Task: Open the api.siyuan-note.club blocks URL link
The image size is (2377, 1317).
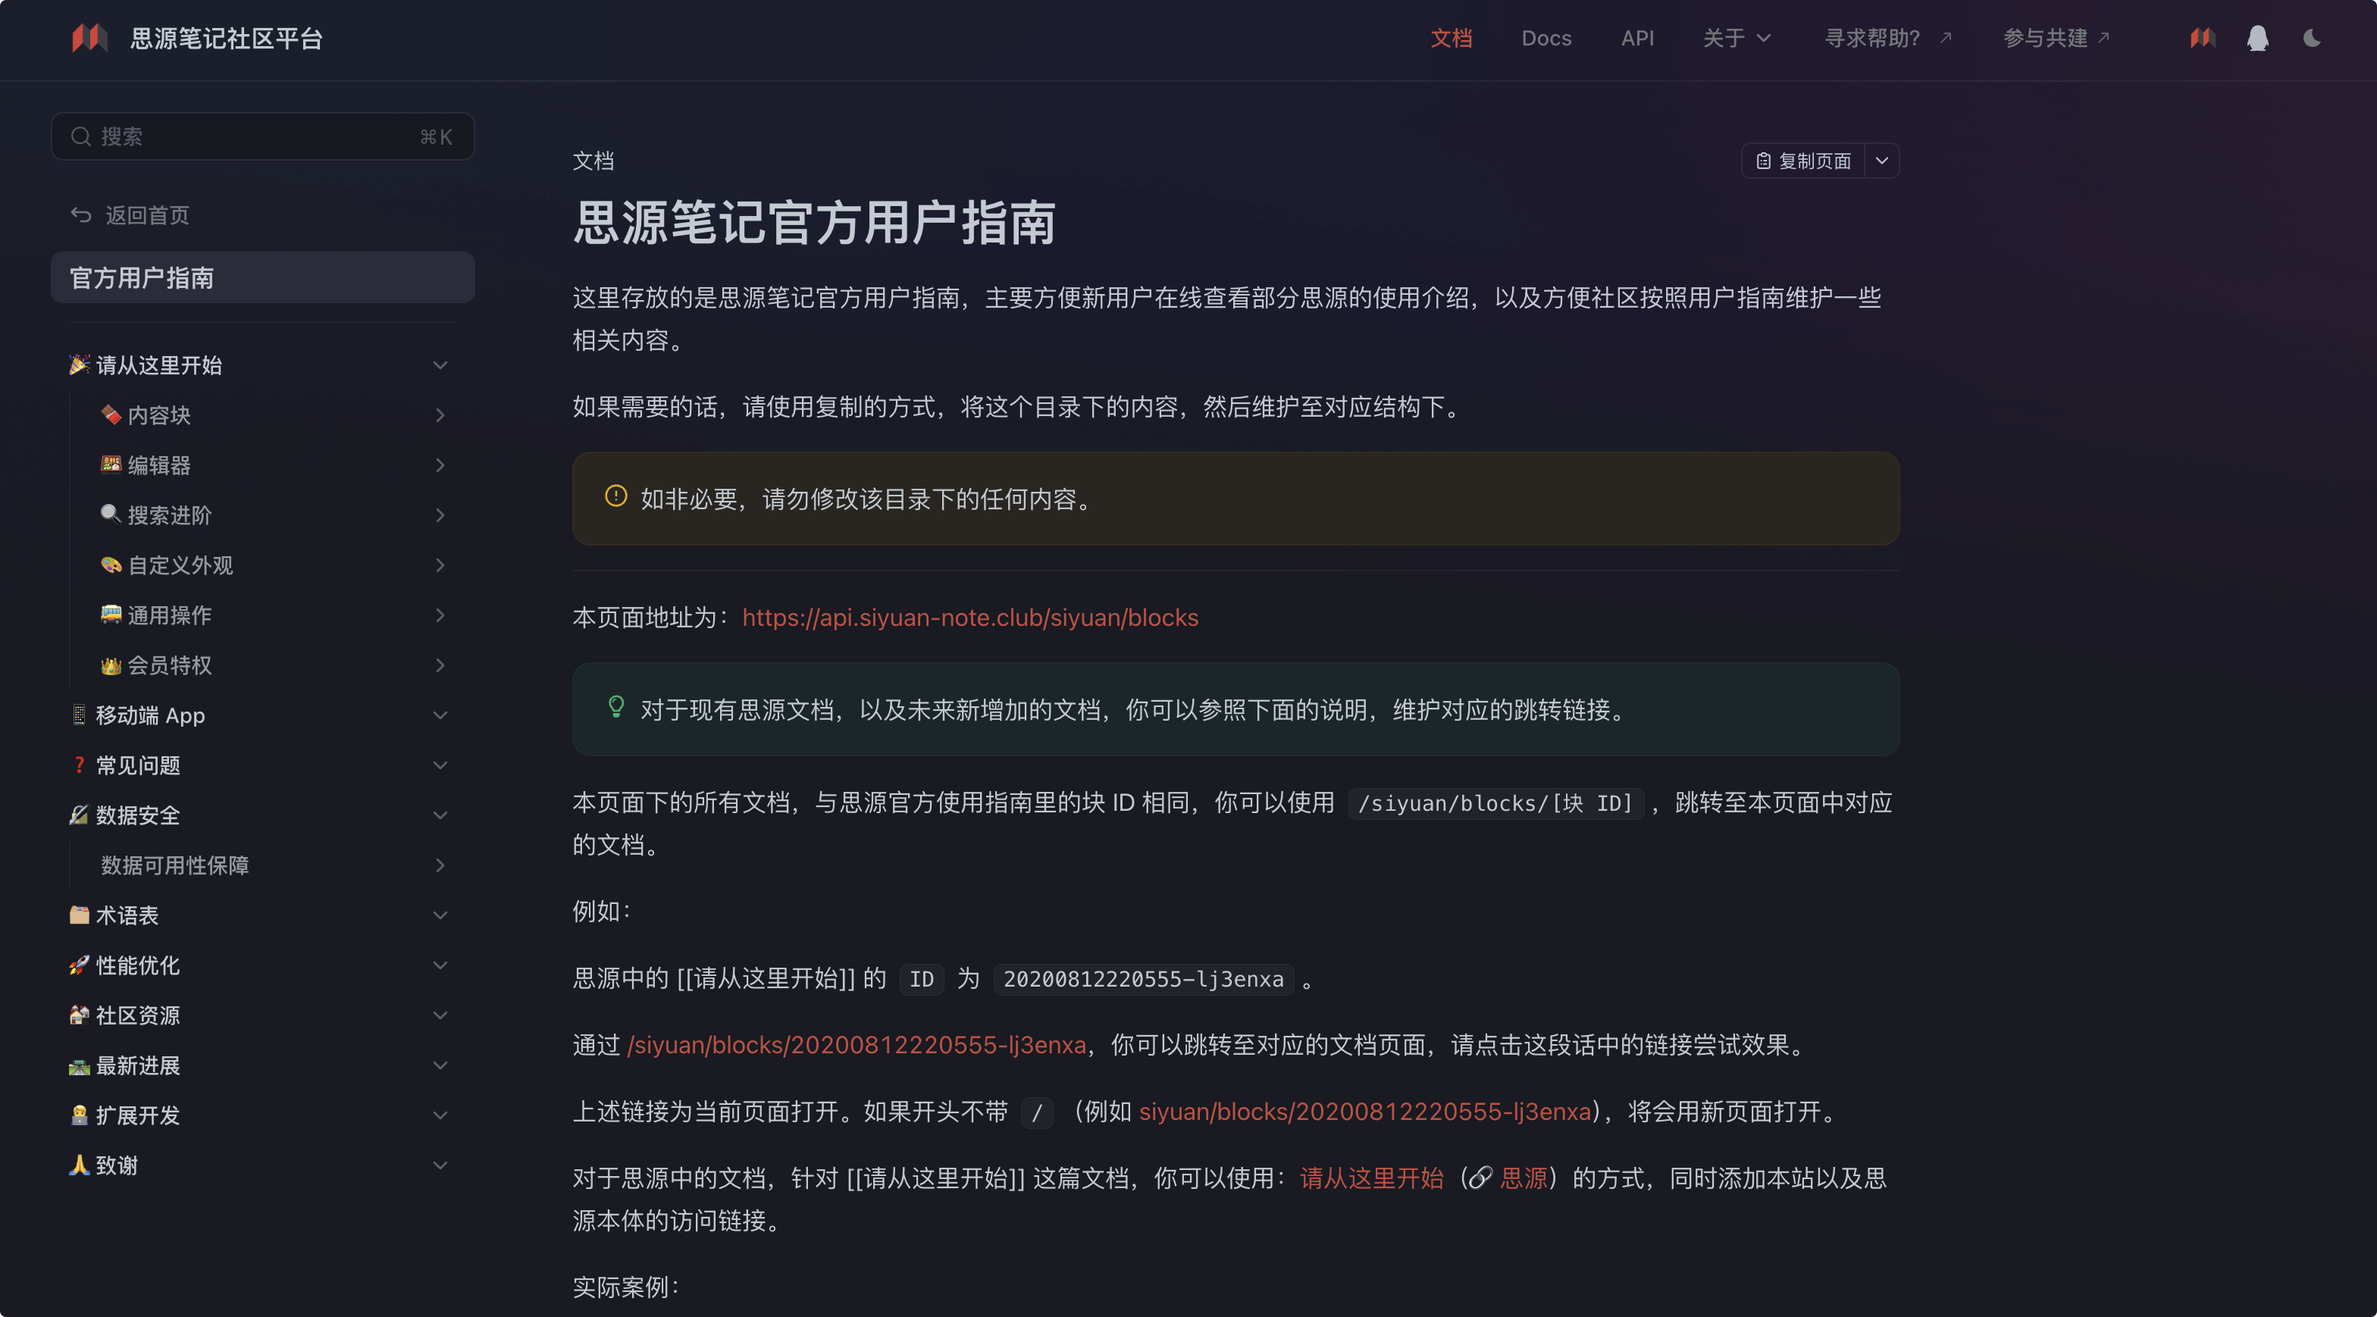Action: [x=969, y=617]
